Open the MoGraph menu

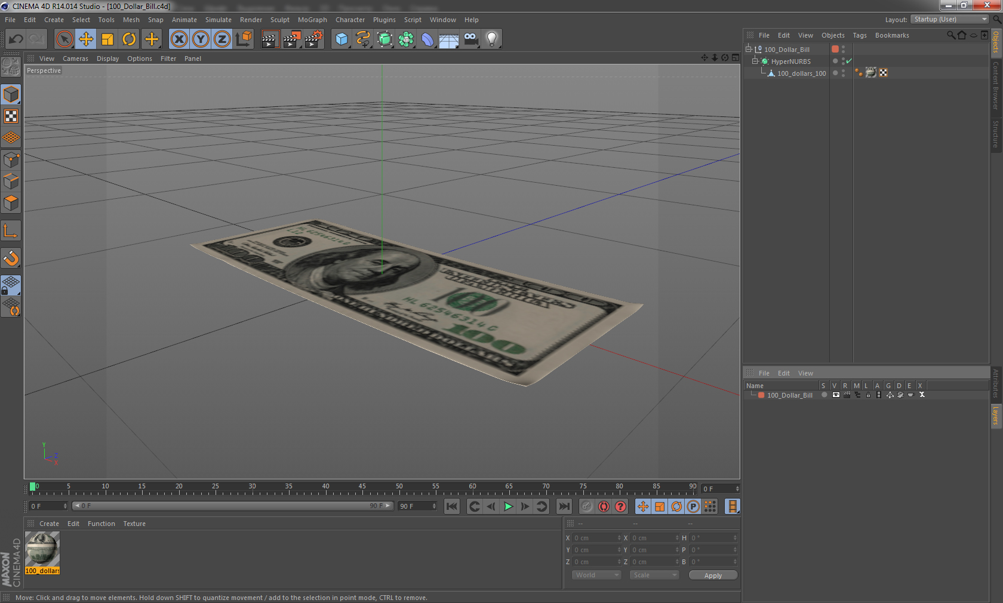312,20
